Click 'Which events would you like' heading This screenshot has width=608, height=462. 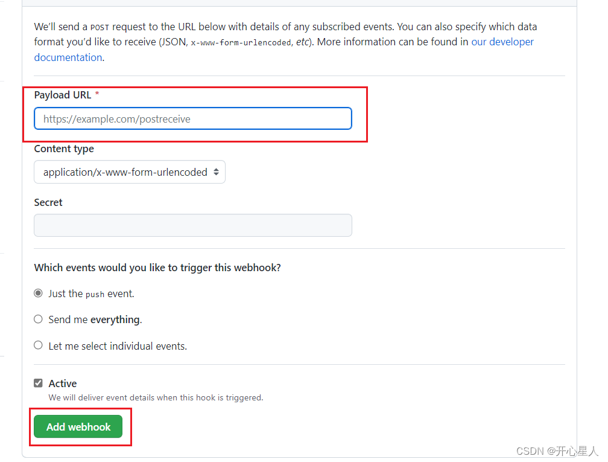tap(157, 268)
